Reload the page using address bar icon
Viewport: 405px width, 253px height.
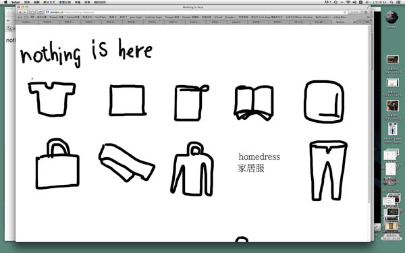pos(345,12)
